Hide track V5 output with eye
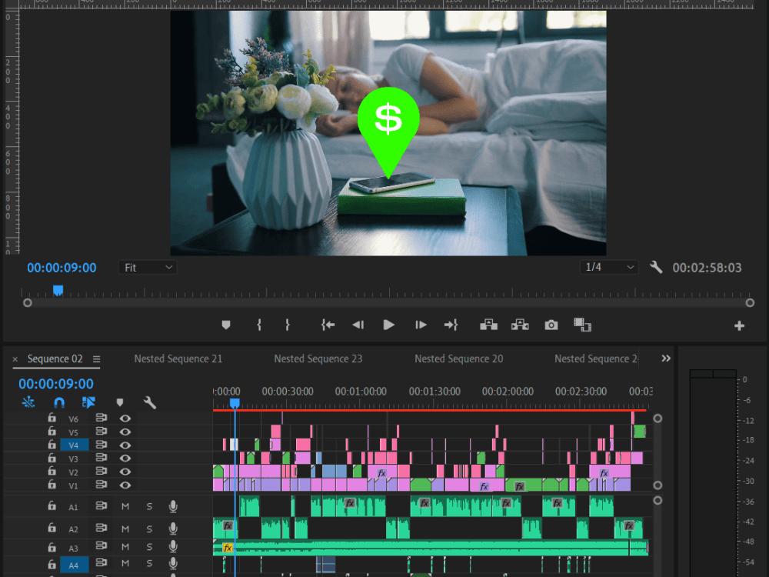The height and width of the screenshot is (577, 769). pos(125,432)
